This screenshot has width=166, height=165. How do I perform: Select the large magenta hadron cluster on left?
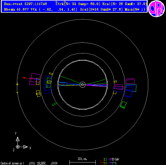[35, 79]
